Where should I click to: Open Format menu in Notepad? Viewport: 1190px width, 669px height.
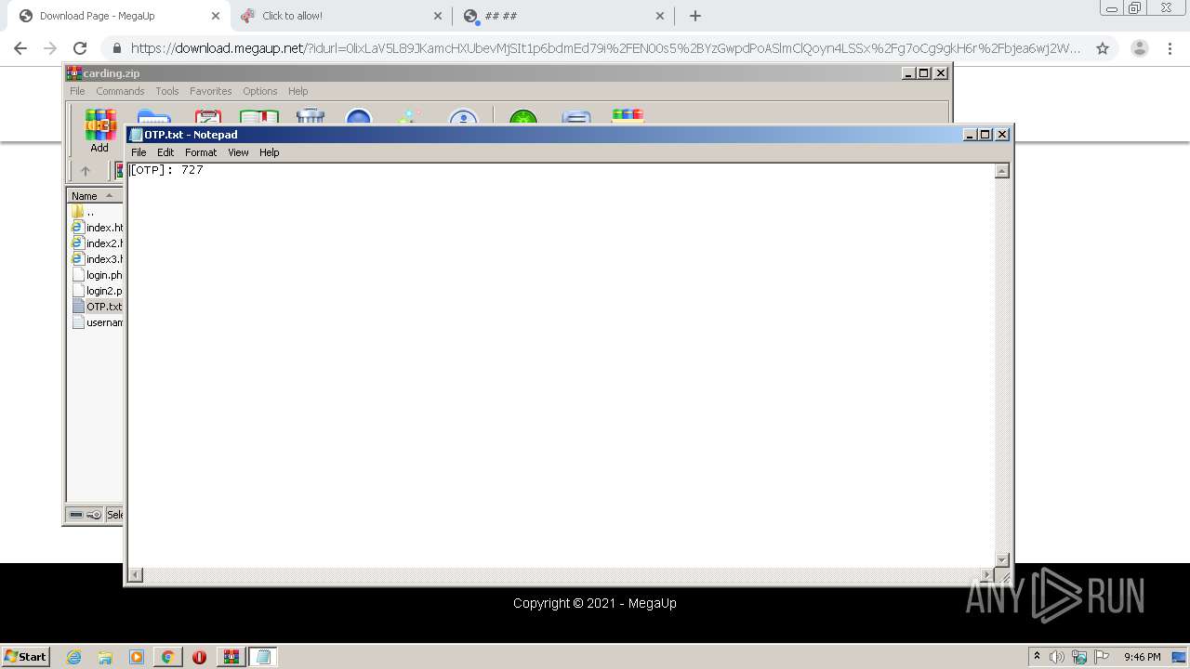coord(201,152)
